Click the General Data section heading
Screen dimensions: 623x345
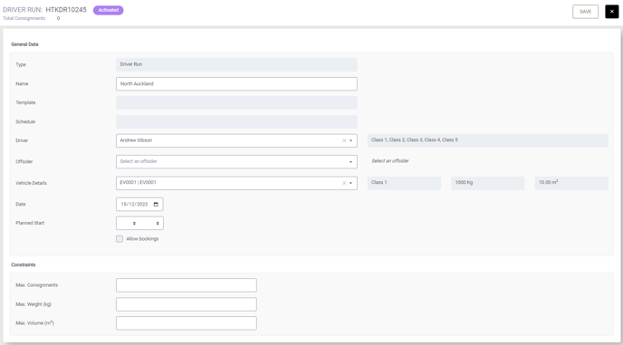point(24,44)
